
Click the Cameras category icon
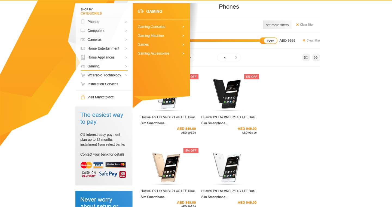click(83, 40)
